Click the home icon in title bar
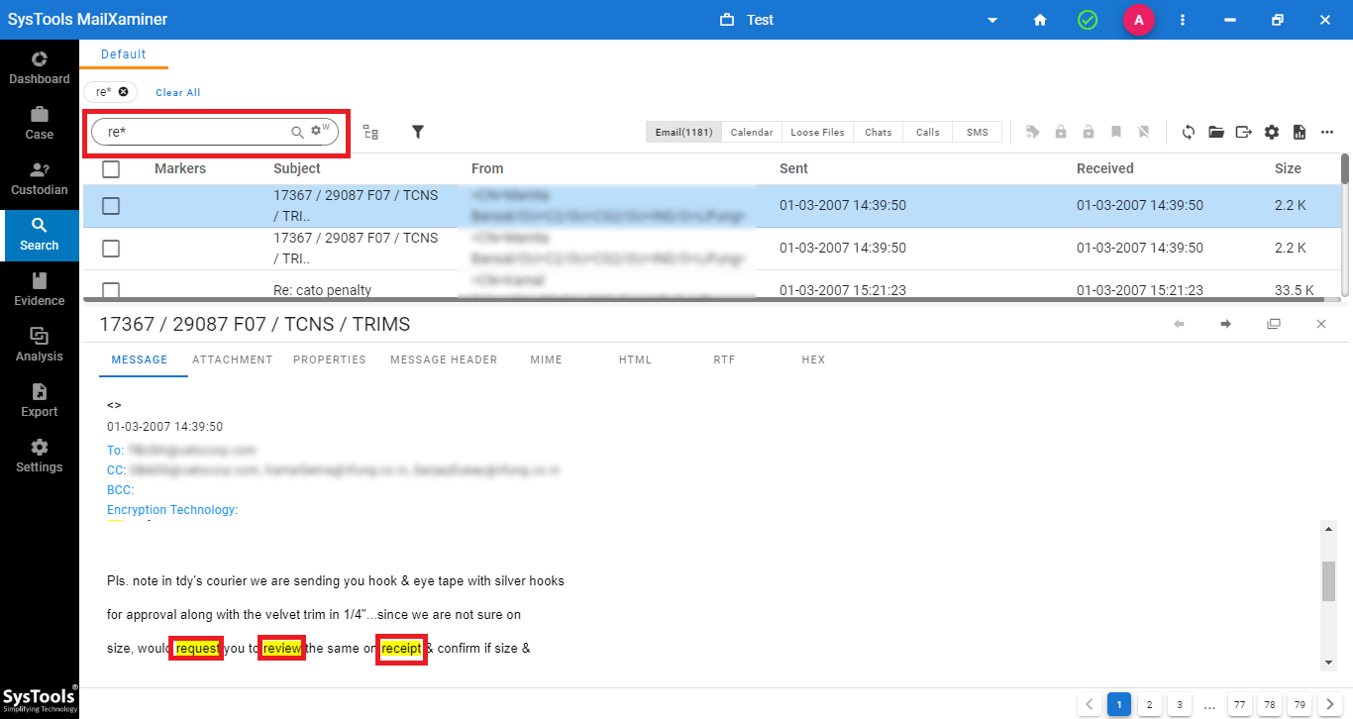Viewport: 1353px width, 719px height. [x=1040, y=20]
